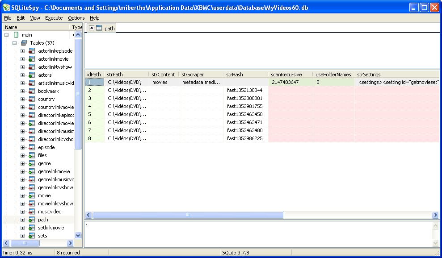442x258 pixels.
Task: Select the cell containing fast1352130844
Action: coord(246,90)
